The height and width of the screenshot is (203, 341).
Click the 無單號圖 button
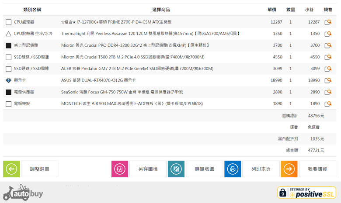click(x=205, y=169)
